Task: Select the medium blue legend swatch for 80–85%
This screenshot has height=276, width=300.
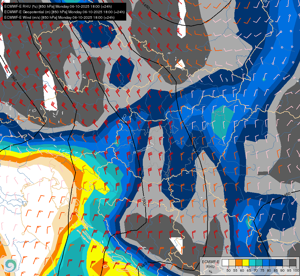Action: (272, 263)
